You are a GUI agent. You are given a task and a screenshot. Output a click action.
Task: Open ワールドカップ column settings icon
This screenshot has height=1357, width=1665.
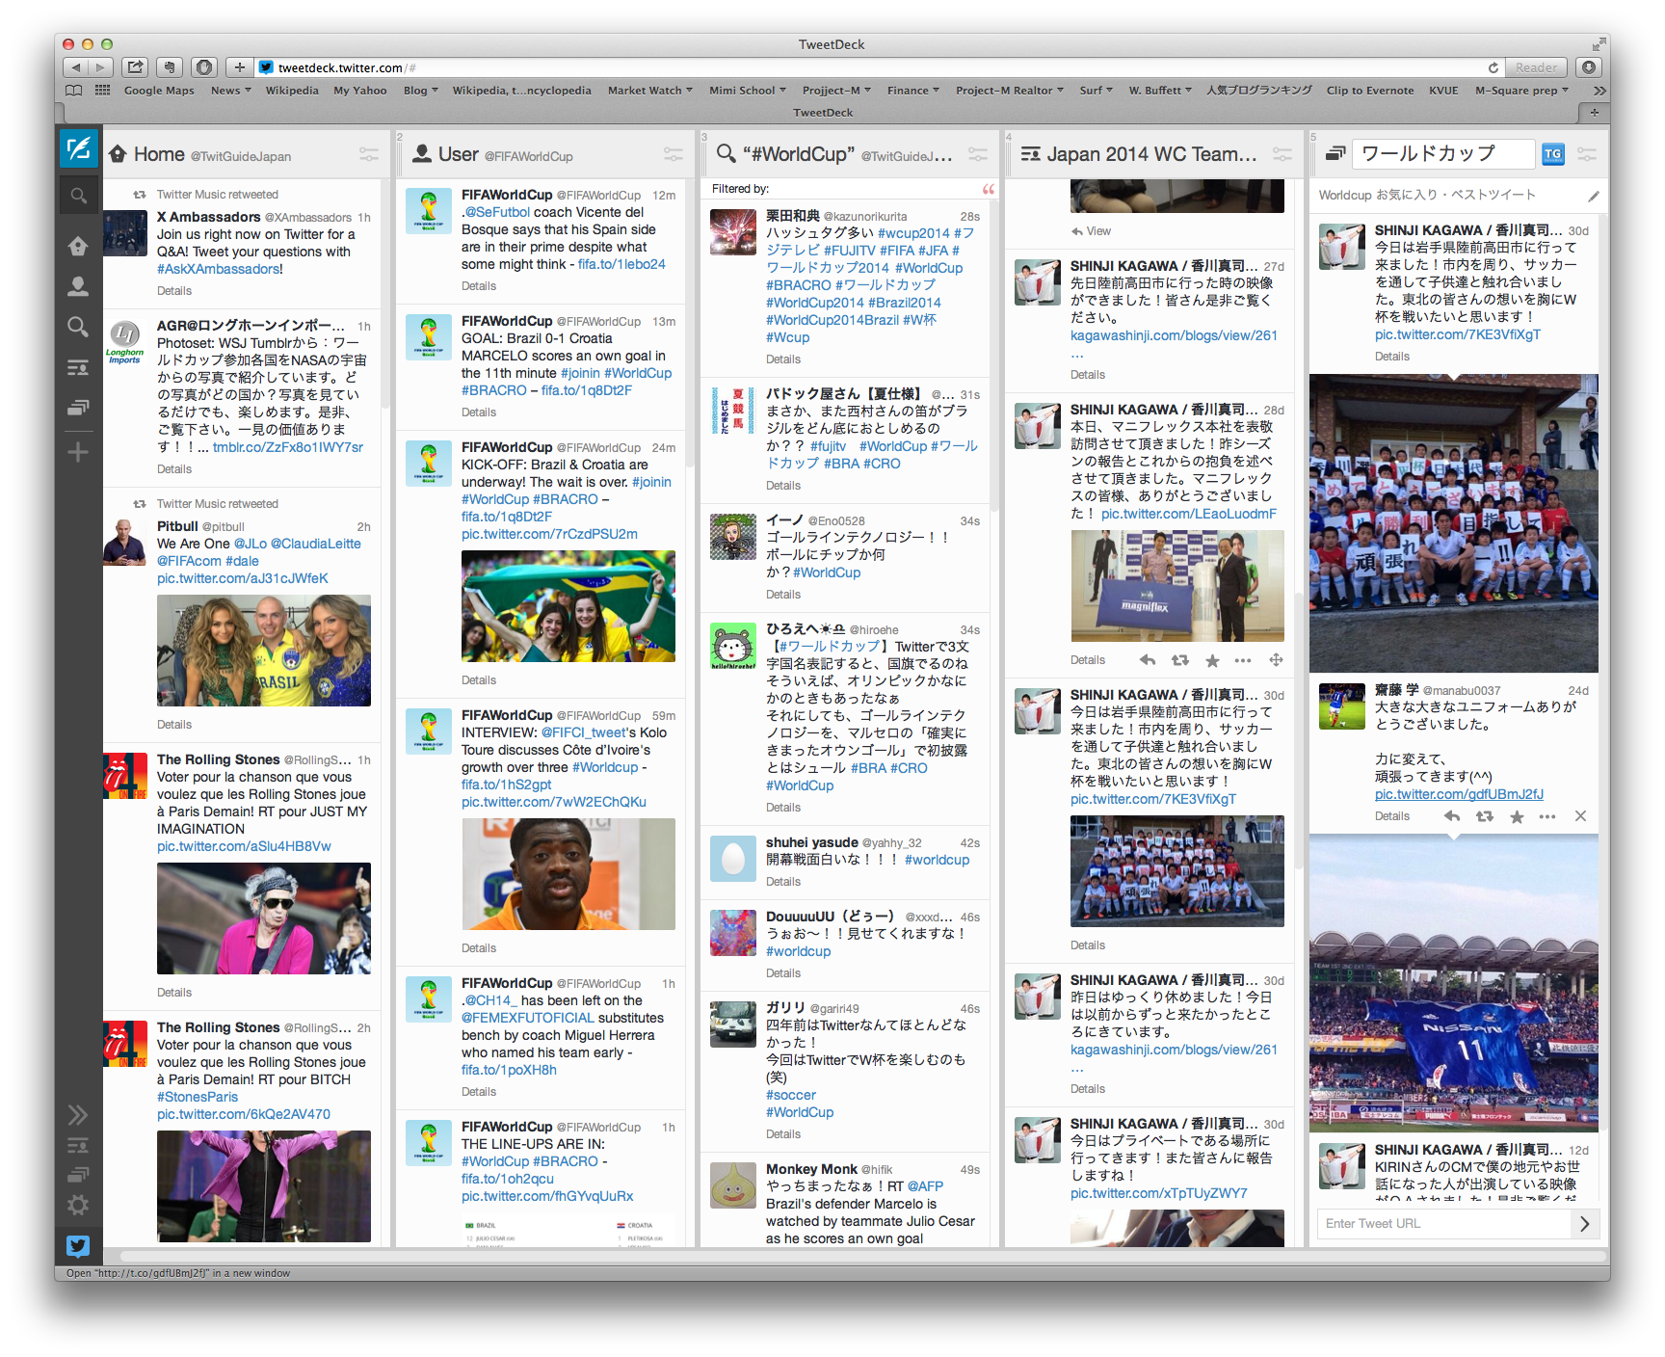coord(1587,154)
